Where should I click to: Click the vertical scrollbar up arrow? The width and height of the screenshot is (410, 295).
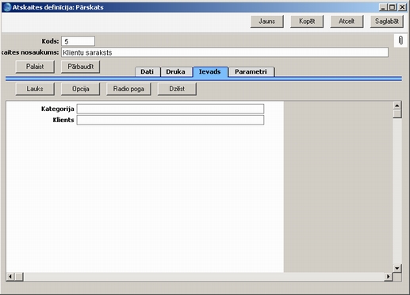[397, 105]
